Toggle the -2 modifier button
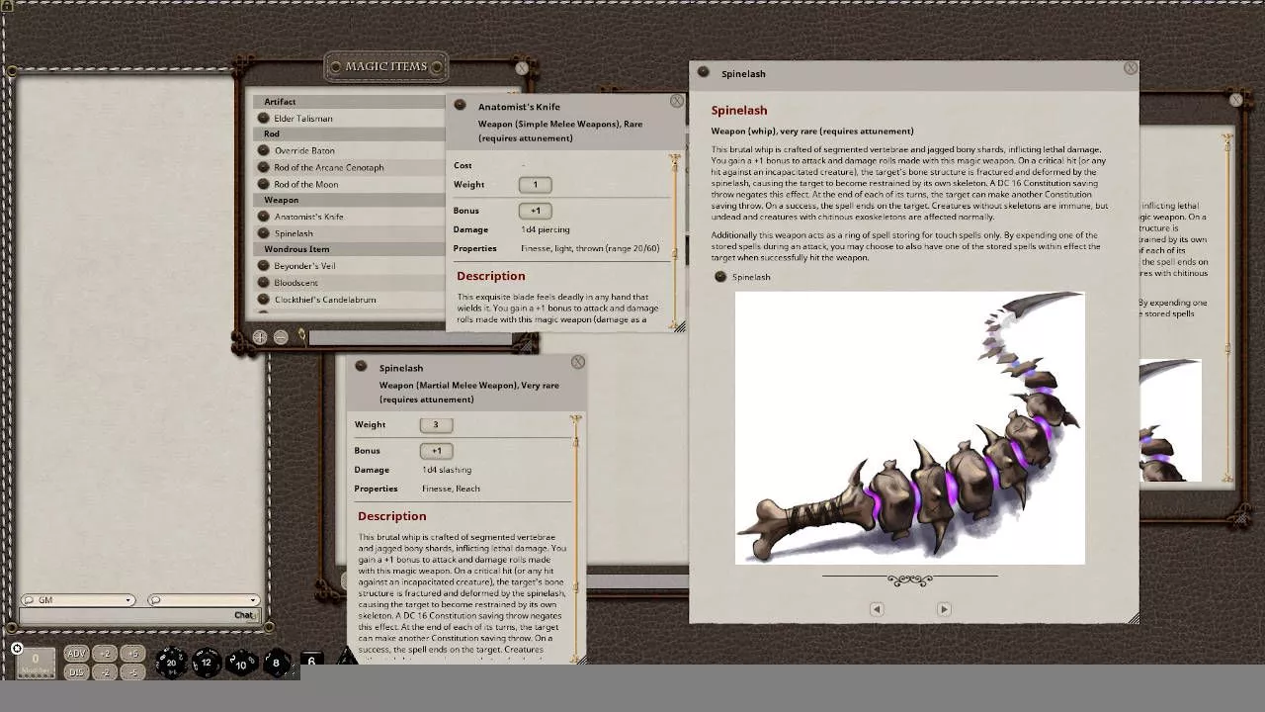The width and height of the screenshot is (1265, 712). [106, 672]
